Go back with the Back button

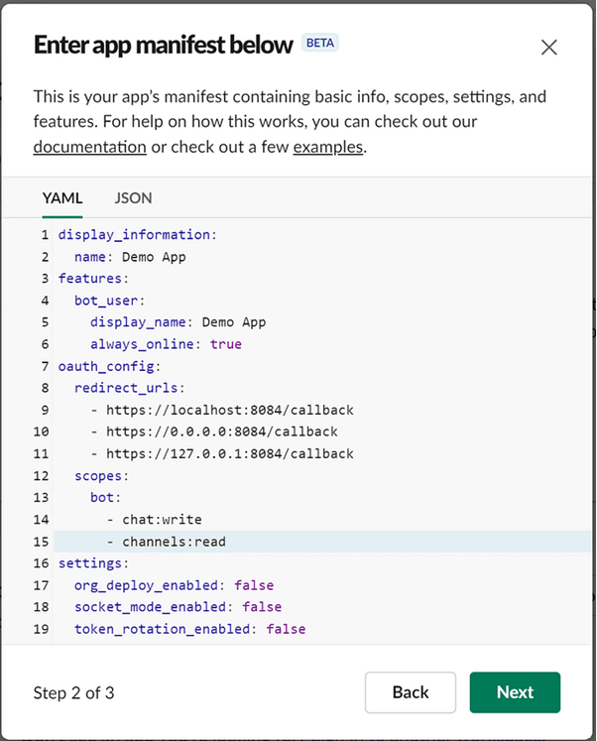411,692
